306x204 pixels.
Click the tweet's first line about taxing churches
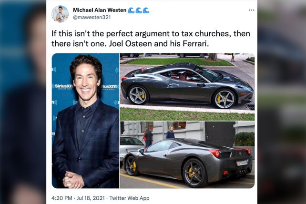[x=151, y=33]
